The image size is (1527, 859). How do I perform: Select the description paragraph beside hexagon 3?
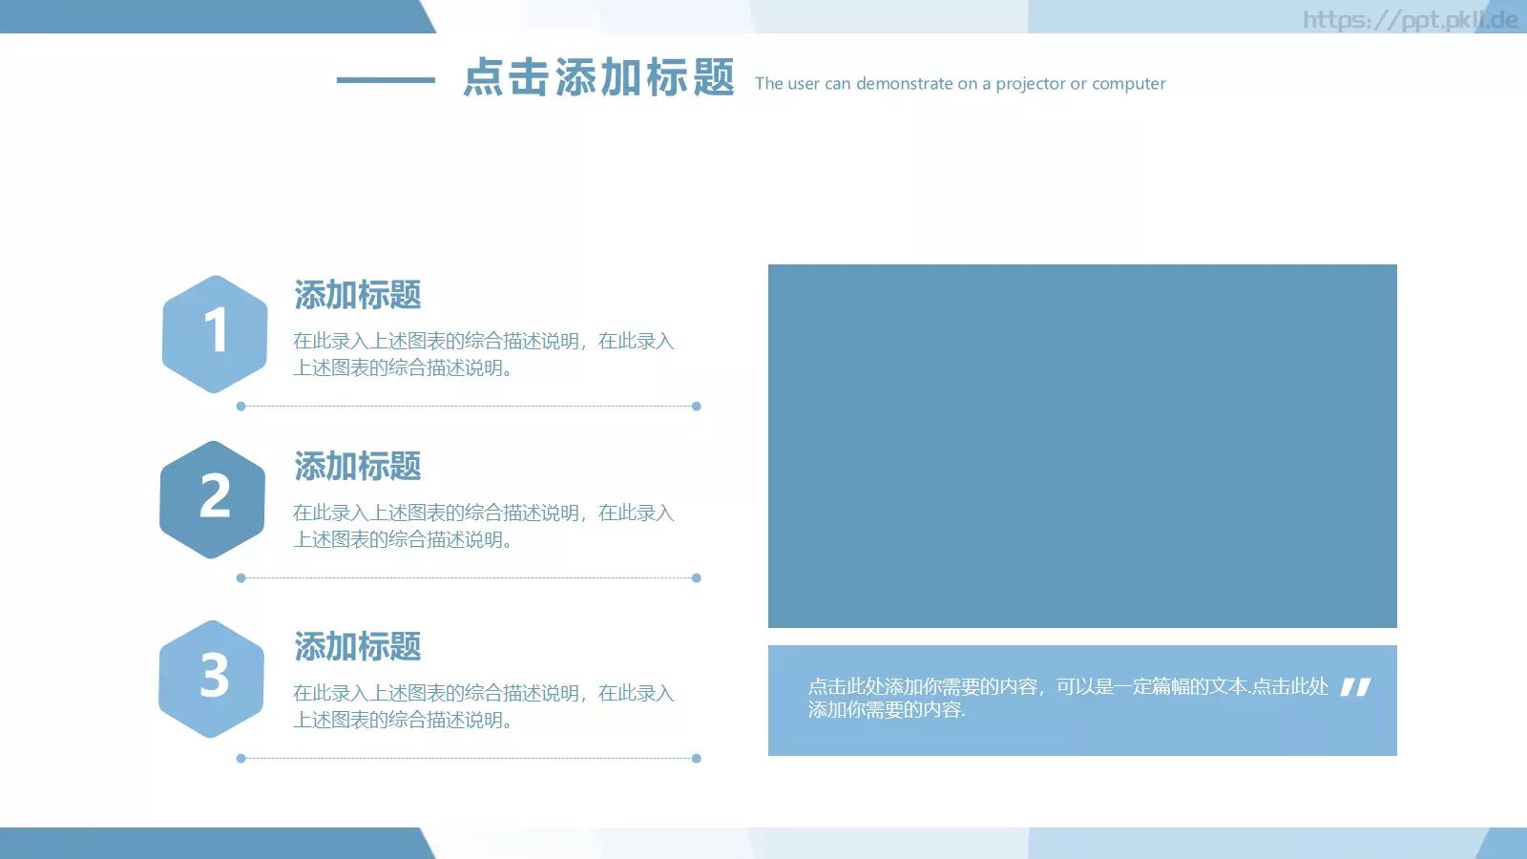point(484,706)
